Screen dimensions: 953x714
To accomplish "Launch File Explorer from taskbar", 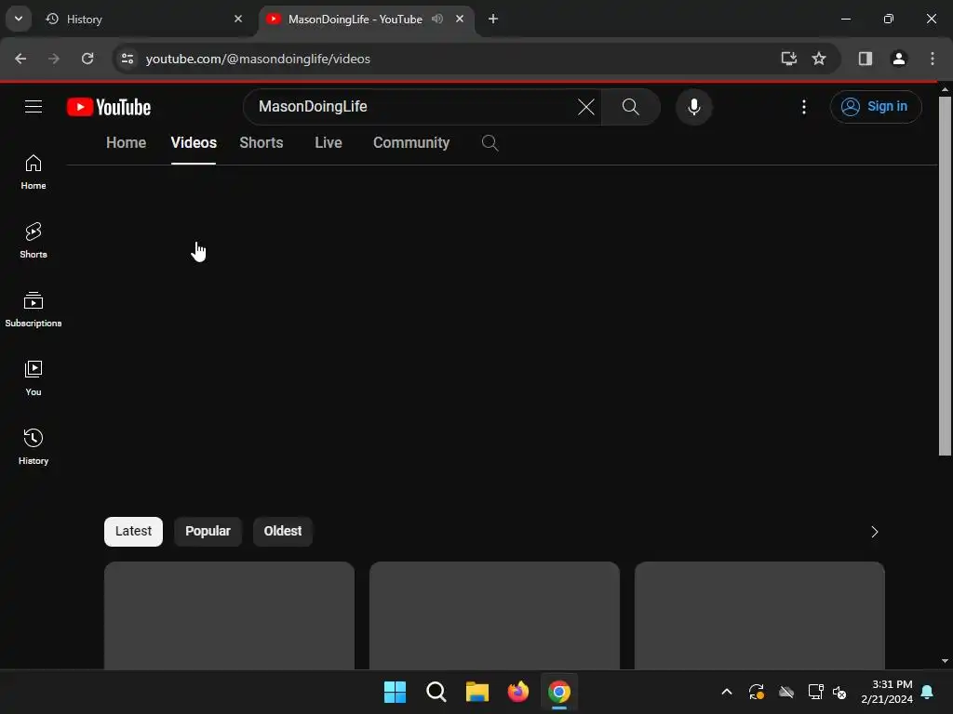I will coord(477,692).
